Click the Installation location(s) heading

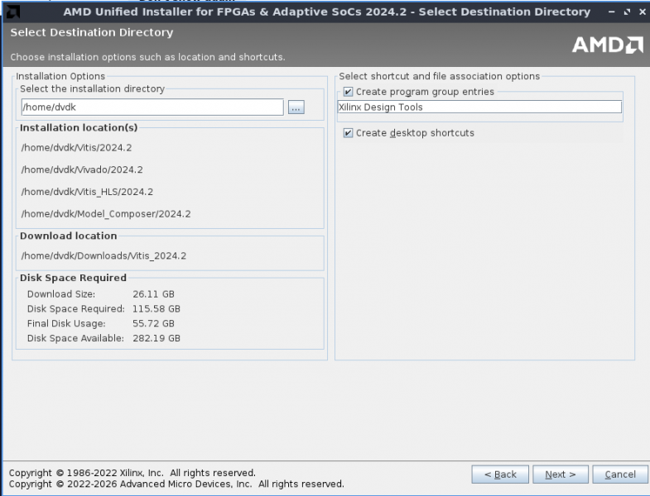(x=79, y=127)
